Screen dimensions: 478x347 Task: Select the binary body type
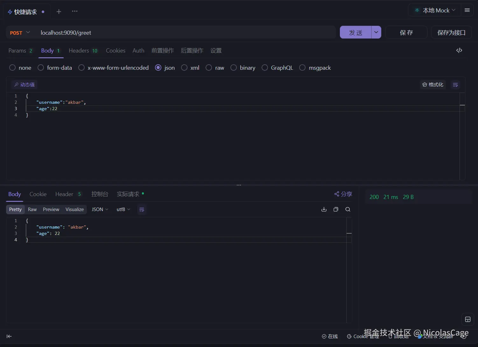point(243,68)
